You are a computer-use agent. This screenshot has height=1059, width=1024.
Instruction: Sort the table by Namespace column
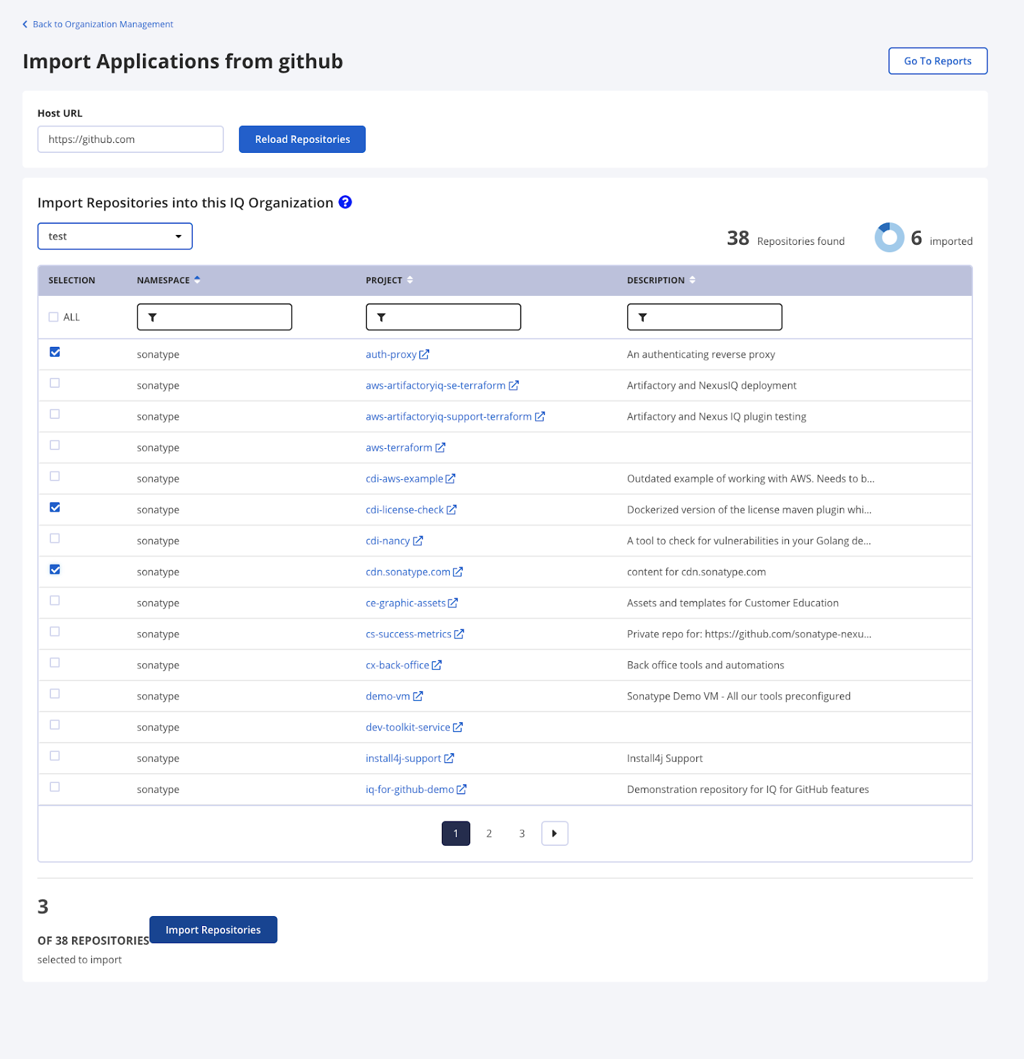click(x=197, y=280)
